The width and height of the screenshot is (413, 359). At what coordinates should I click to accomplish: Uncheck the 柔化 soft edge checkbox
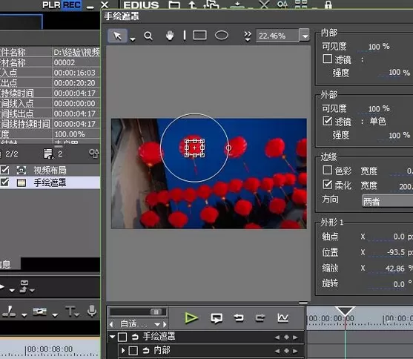point(327,184)
